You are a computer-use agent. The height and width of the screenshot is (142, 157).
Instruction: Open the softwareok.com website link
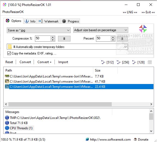point(110,139)
